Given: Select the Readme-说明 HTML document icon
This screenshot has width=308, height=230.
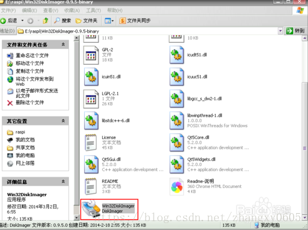Looking at the screenshot, I should [x=177, y=187].
